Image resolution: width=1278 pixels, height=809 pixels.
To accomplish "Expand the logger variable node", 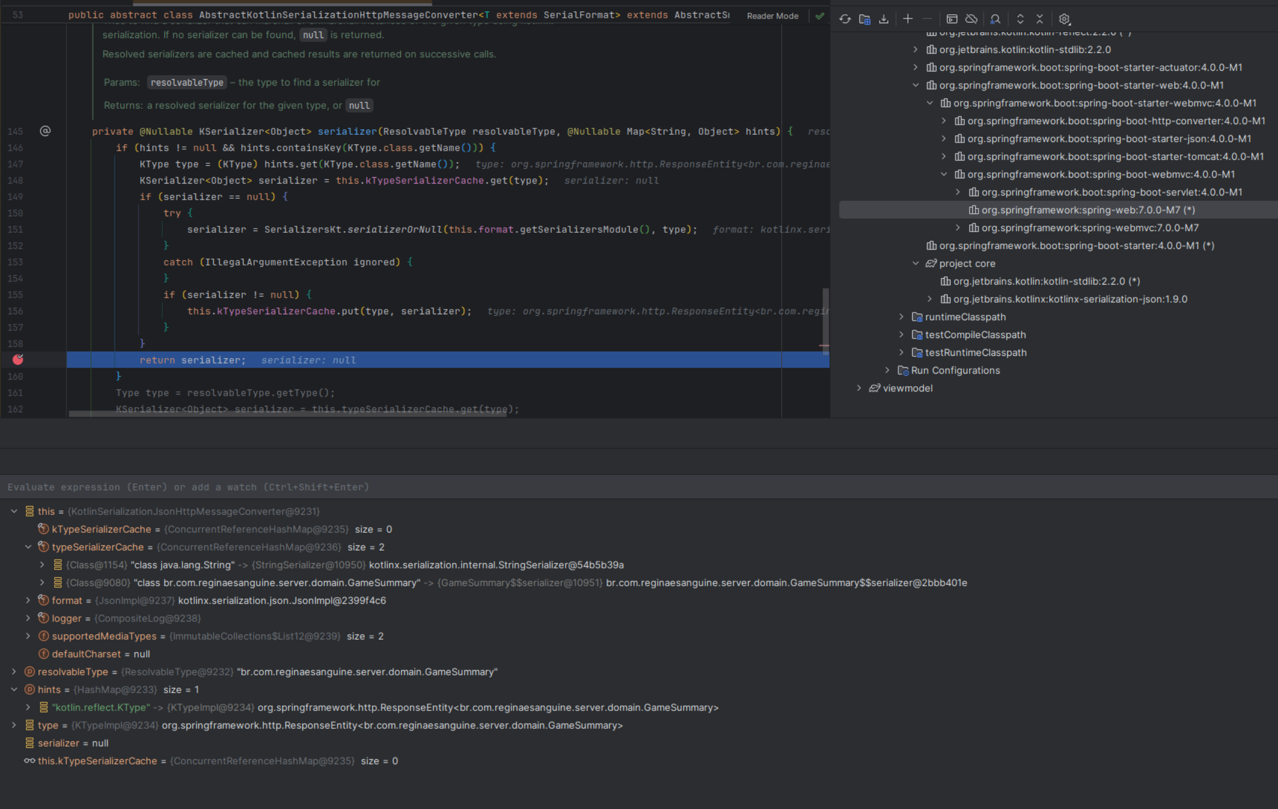I will point(28,618).
